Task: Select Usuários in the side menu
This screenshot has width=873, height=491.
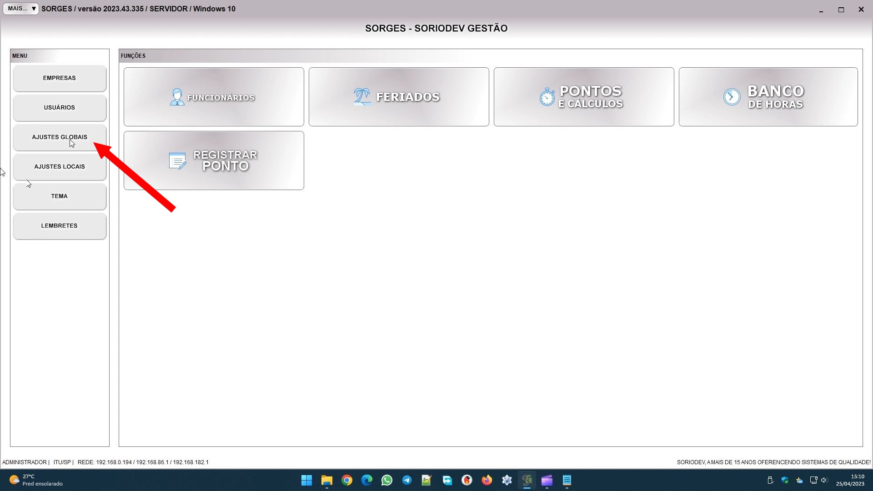Action: pyautogui.click(x=60, y=108)
